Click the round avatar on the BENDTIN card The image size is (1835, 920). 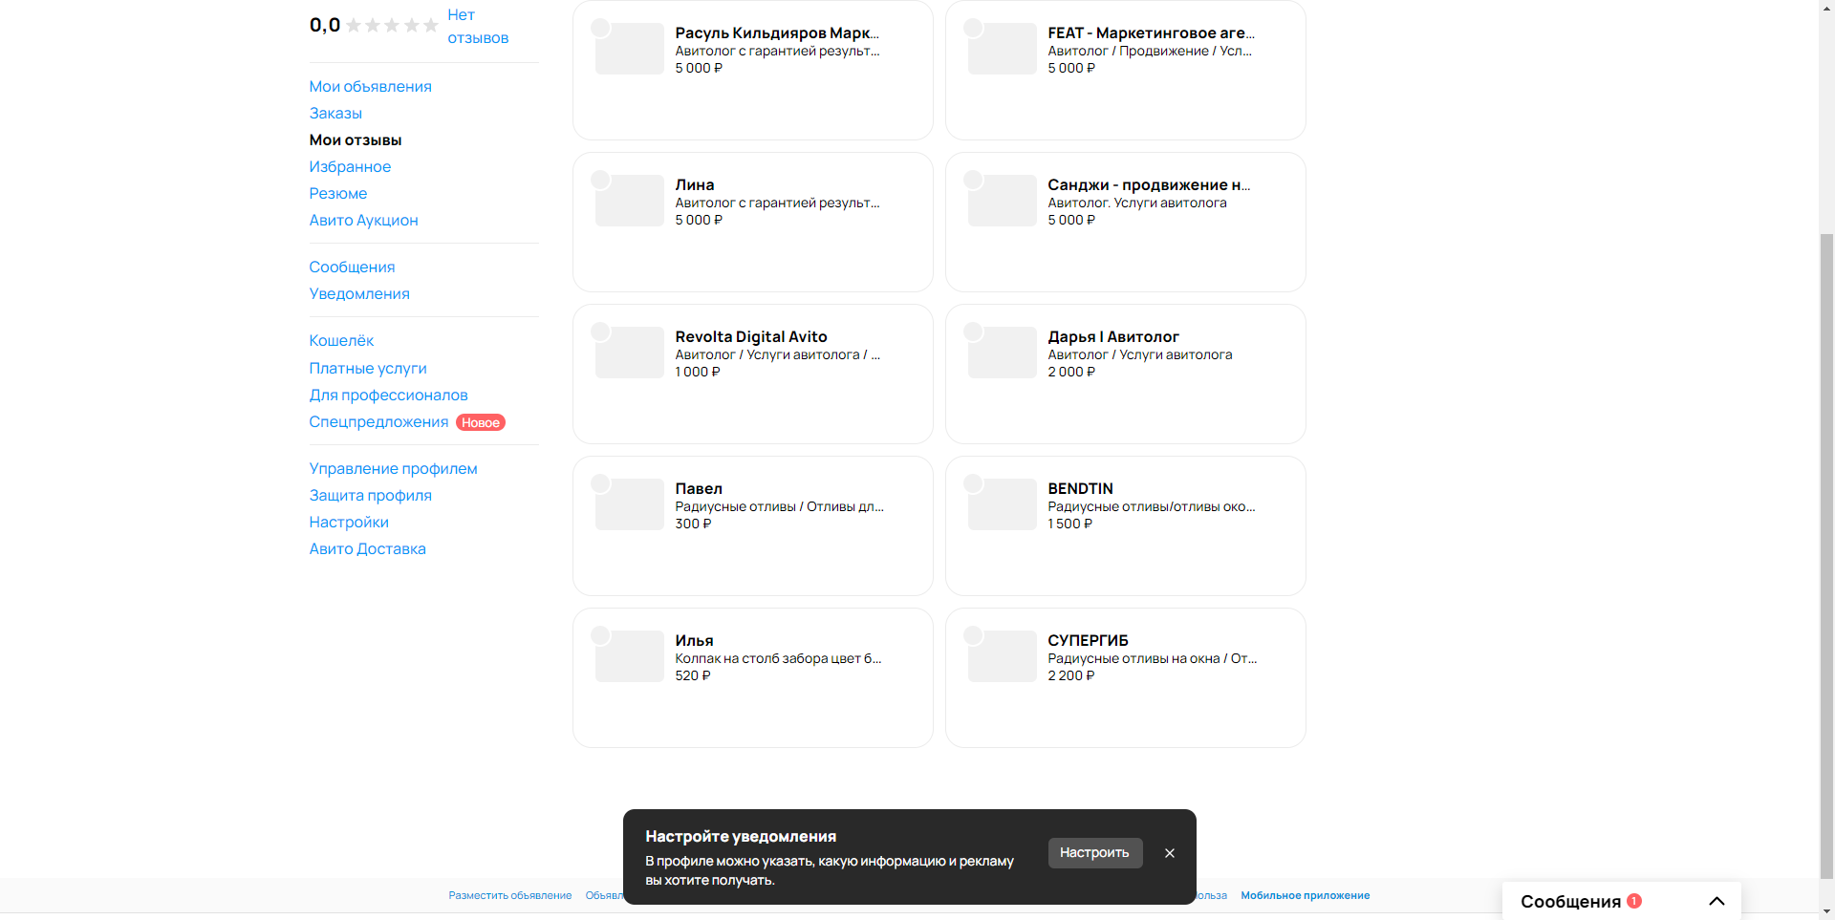click(x=973, y=483)
